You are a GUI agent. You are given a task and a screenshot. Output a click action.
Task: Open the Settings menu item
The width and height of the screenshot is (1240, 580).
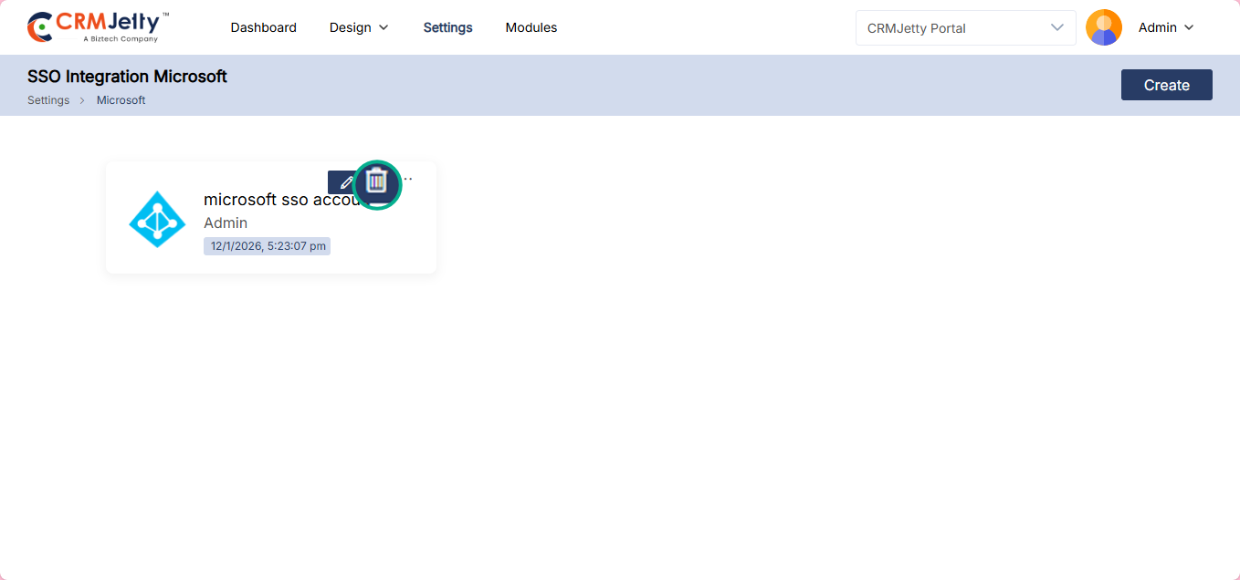click(447, 27)
